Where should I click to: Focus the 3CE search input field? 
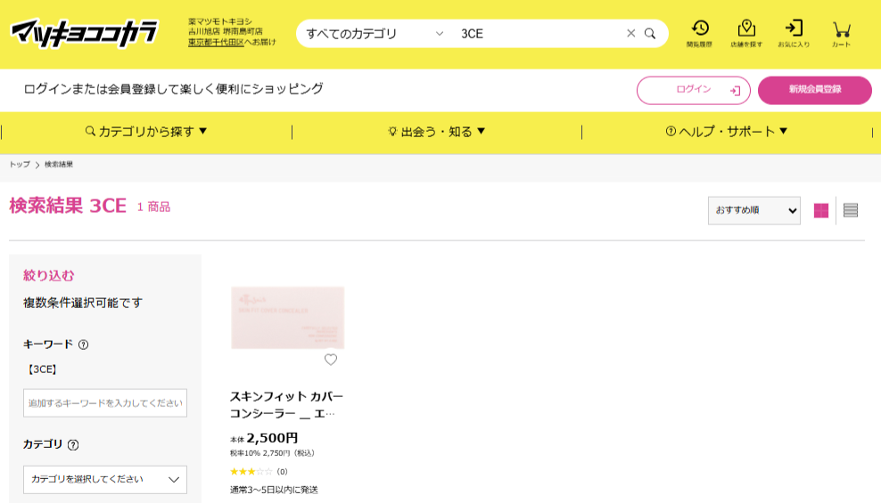[539, 34]
